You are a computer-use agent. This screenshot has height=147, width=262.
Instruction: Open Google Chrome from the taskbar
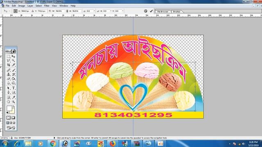(53, 143)
